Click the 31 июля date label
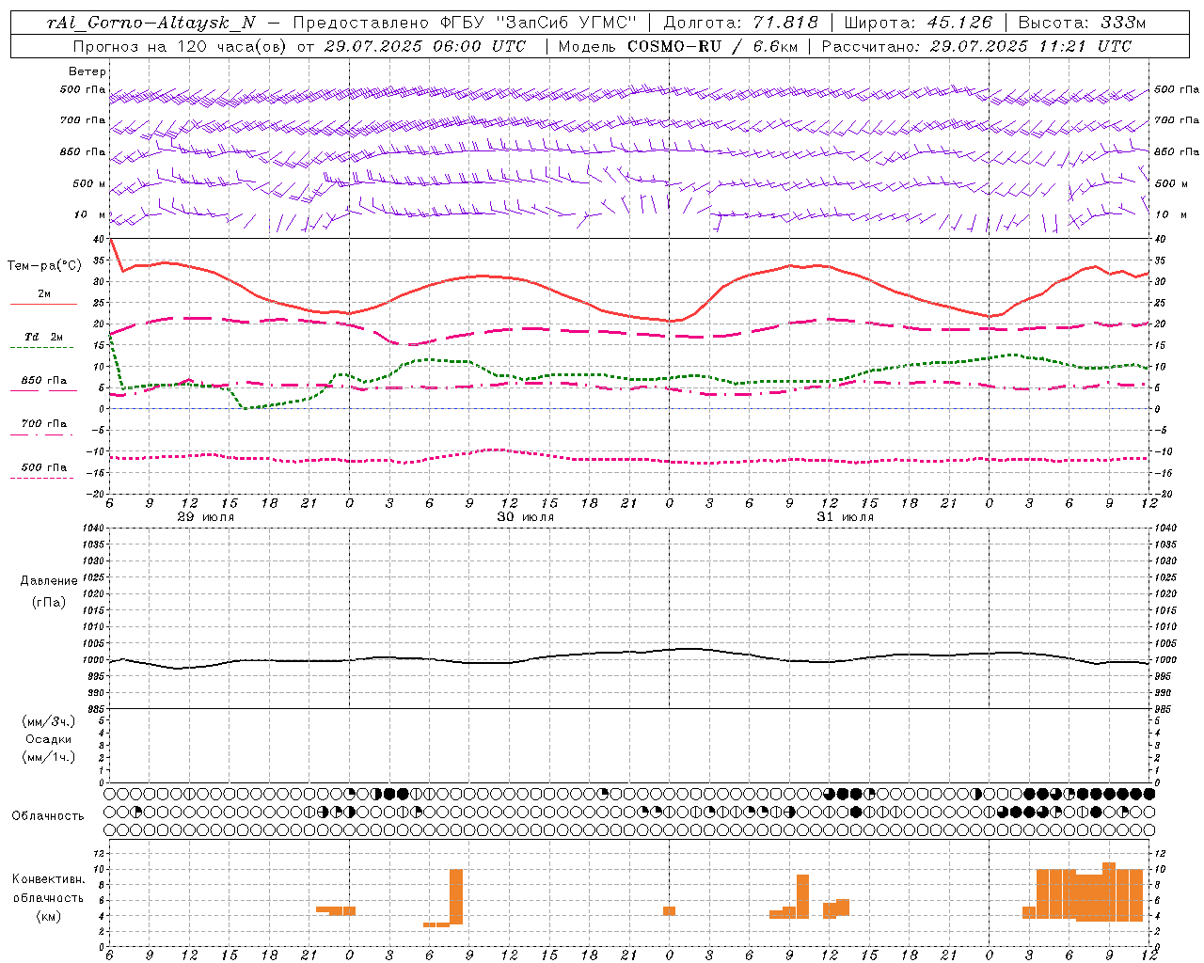The height and width of the screenshot is (963, 1204). pos(845,517)
